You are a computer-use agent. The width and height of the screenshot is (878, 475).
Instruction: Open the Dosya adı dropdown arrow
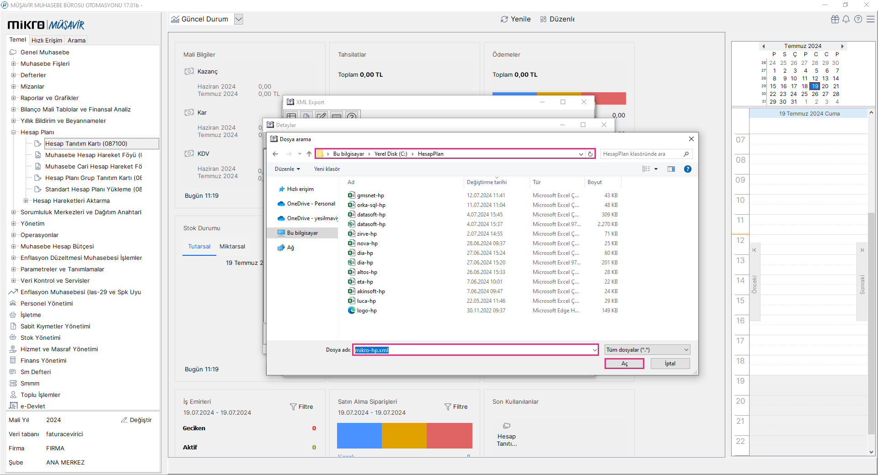(594, 350)
